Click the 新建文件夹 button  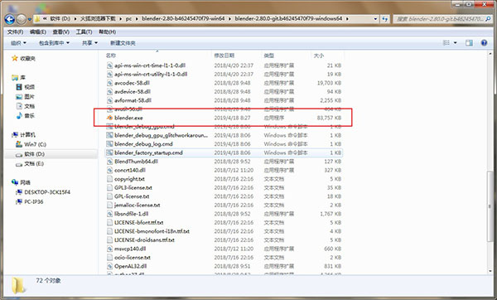pyautogui.click(x=123, y=43)
